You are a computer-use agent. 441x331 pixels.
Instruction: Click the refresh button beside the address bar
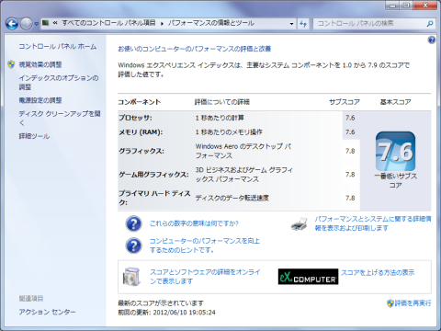tap(303, 24)
